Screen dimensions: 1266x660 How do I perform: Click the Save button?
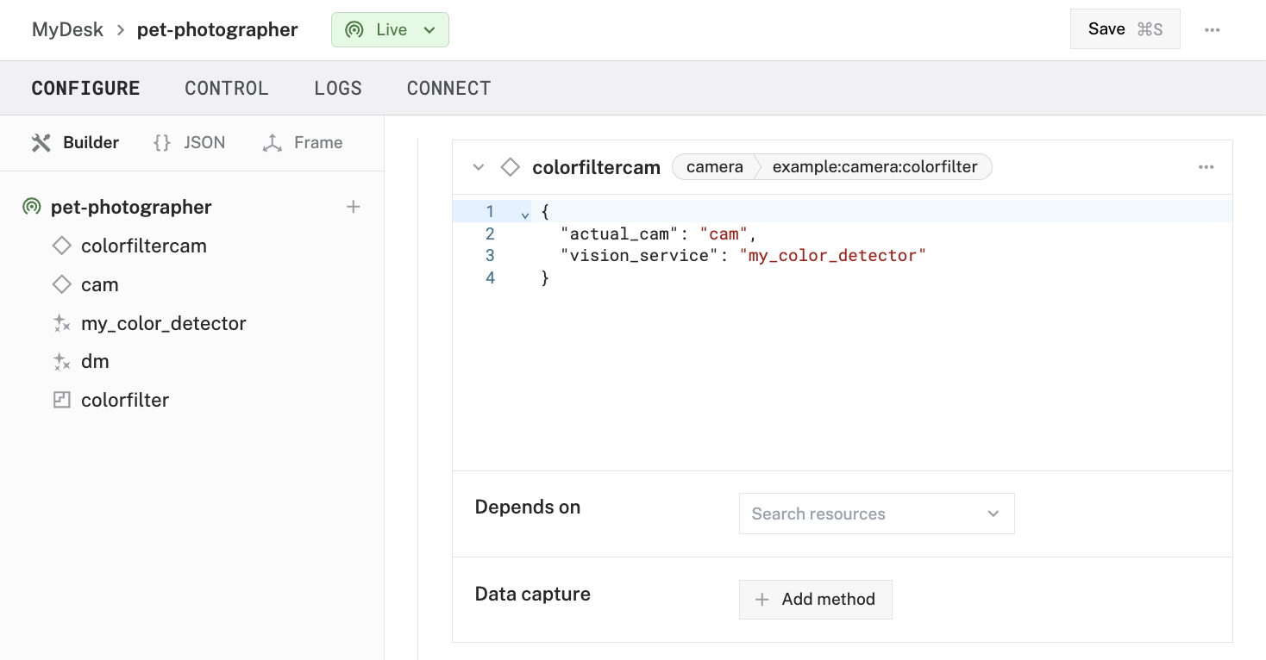click(1125, 29)
